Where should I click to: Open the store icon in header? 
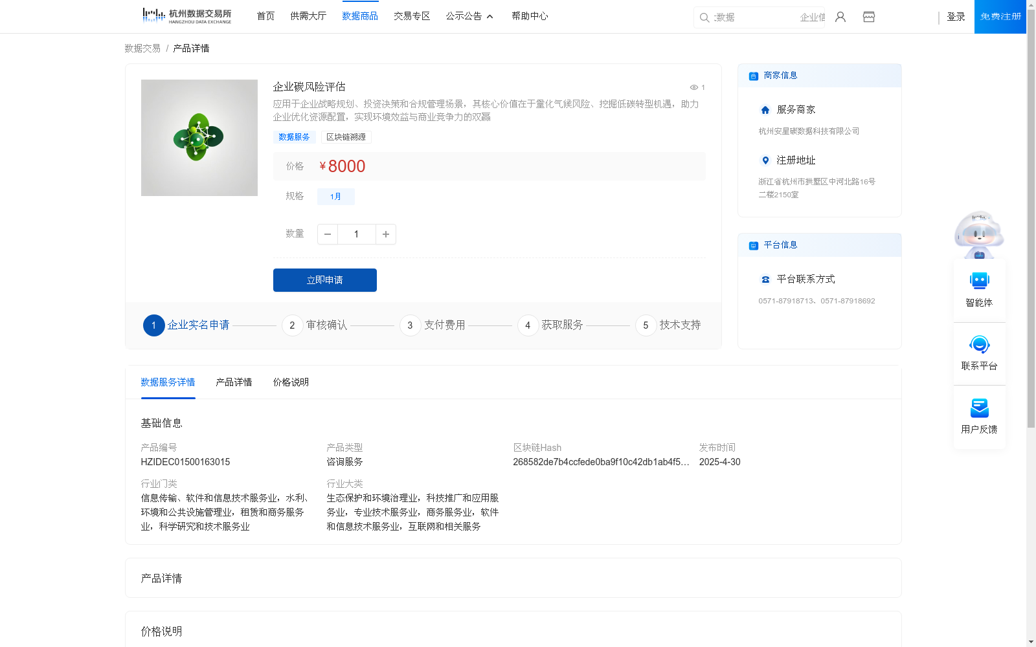(x=869, y=17)
